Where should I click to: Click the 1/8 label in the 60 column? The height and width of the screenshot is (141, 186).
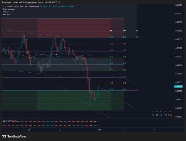pyautogui.click(x=111, y=83)
